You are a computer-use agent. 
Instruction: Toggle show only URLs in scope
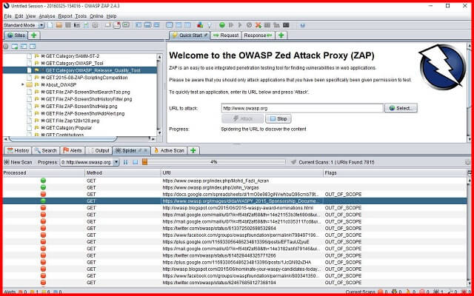pos(5,47)
